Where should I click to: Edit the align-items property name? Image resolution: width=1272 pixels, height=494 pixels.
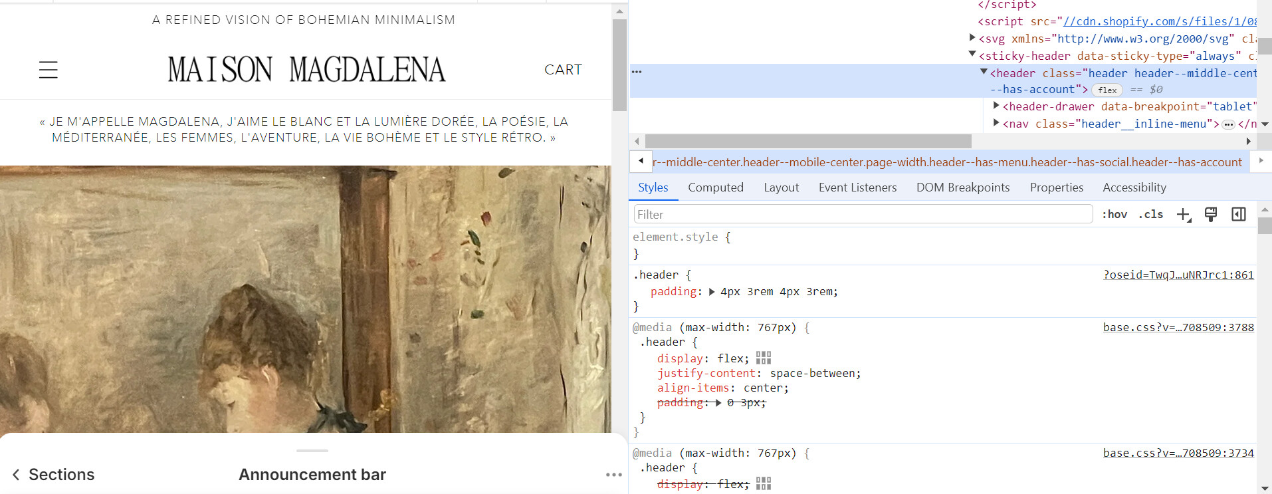[693, 388]
